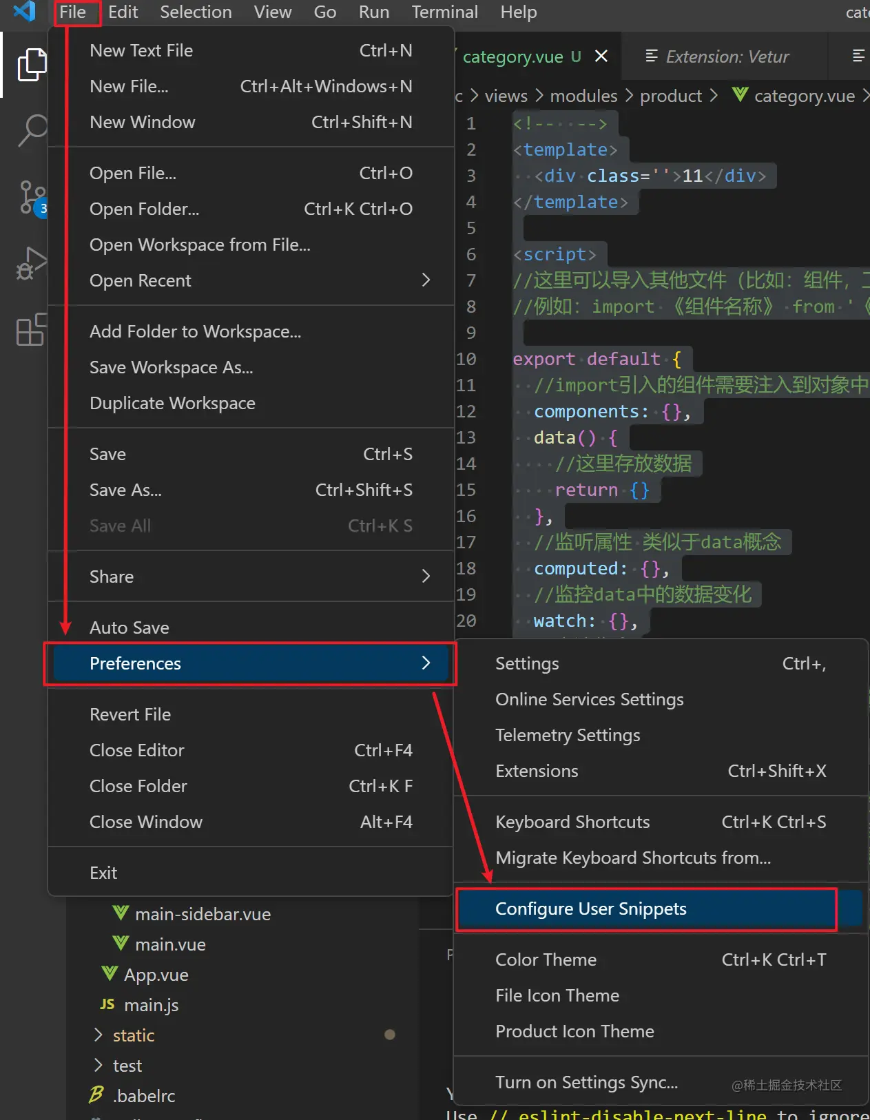Open Online Services Settings
This screenshot has width=870, height=1120.
[x=661, y=699]
